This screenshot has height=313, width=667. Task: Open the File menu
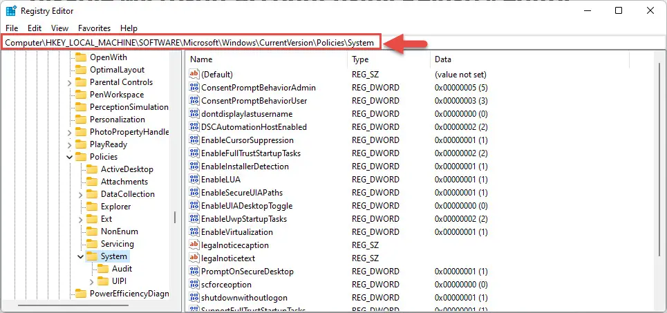click(x=12, y=28)
